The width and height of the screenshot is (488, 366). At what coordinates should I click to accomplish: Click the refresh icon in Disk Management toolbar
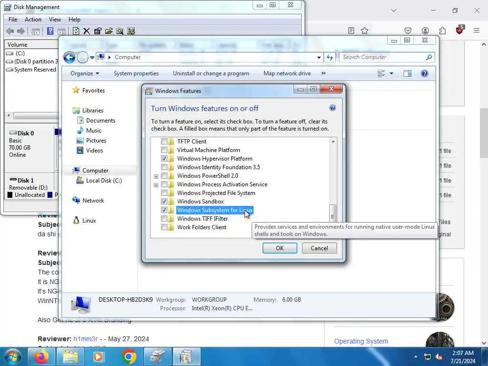click(76, 31)
